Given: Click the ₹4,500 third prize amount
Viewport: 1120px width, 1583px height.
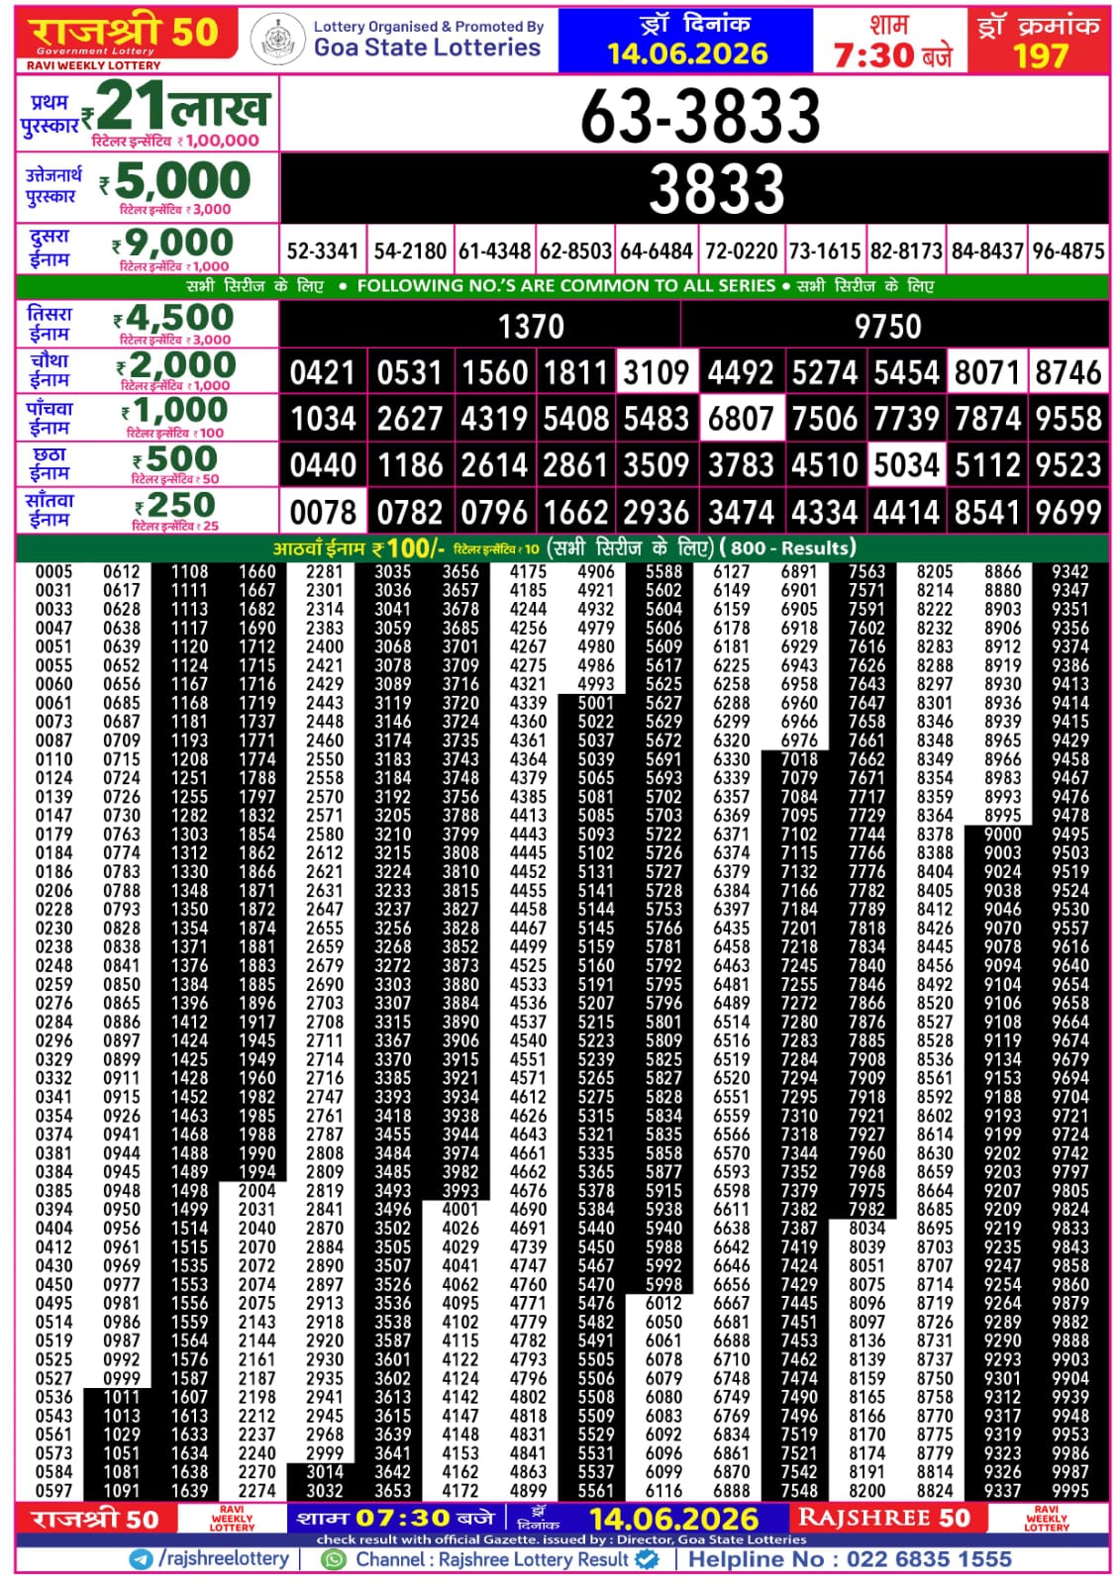Looking at the screenshot, I should [173, 318].
